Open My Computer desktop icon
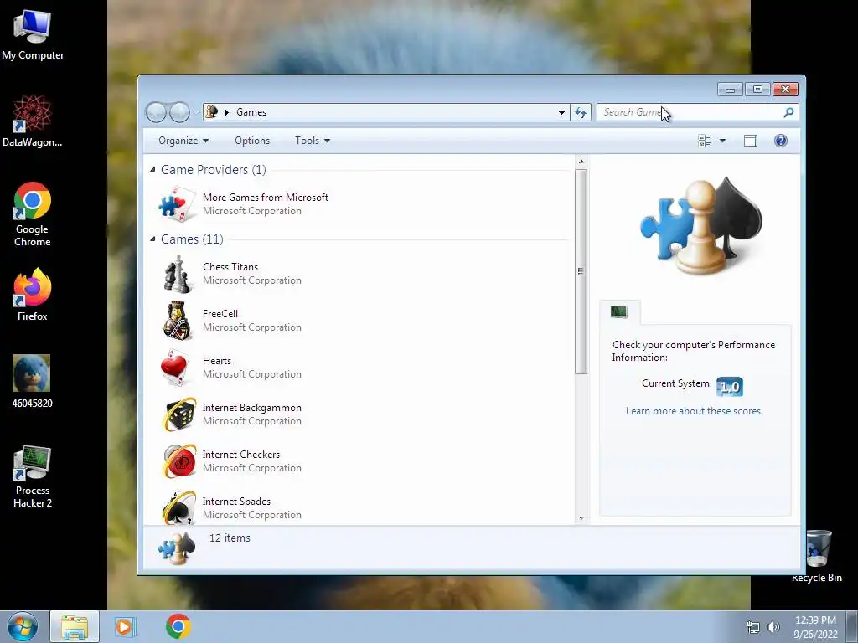 [x=33, y=33]
